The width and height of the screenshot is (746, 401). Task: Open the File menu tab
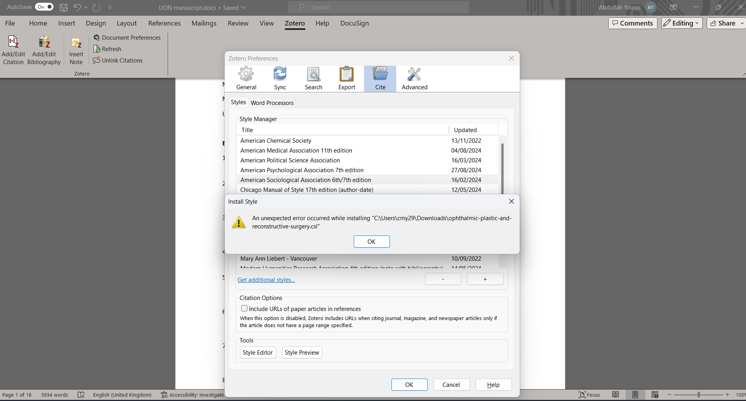pos(10,23)
